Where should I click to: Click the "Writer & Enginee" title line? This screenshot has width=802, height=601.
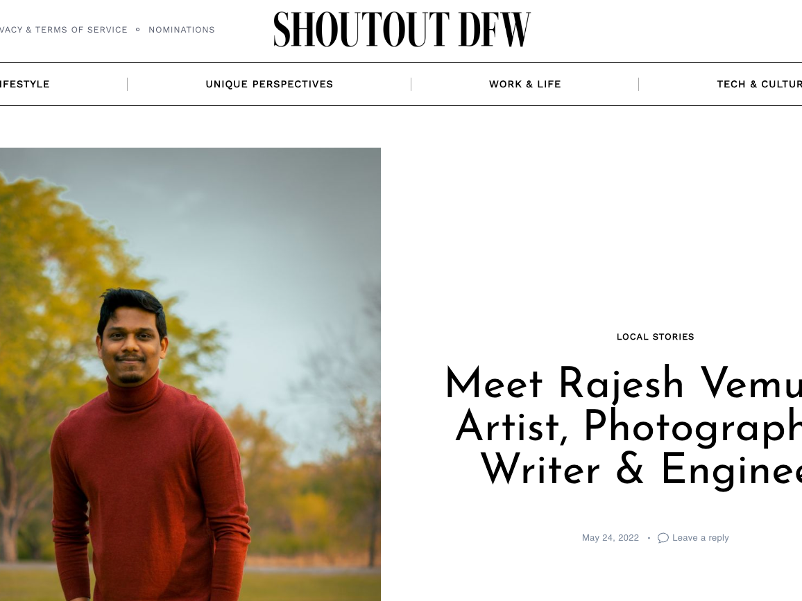coord(641,470)
